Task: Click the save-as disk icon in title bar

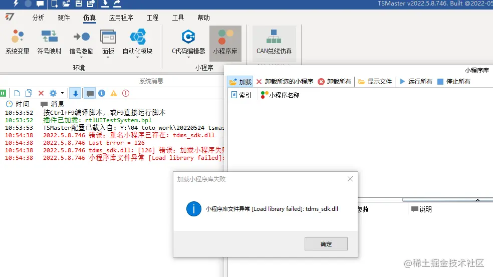Action: click(91, 4)
